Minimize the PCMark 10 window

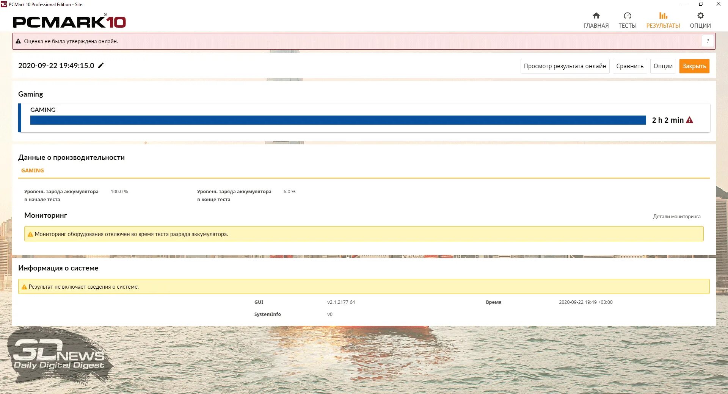(684, 4)
